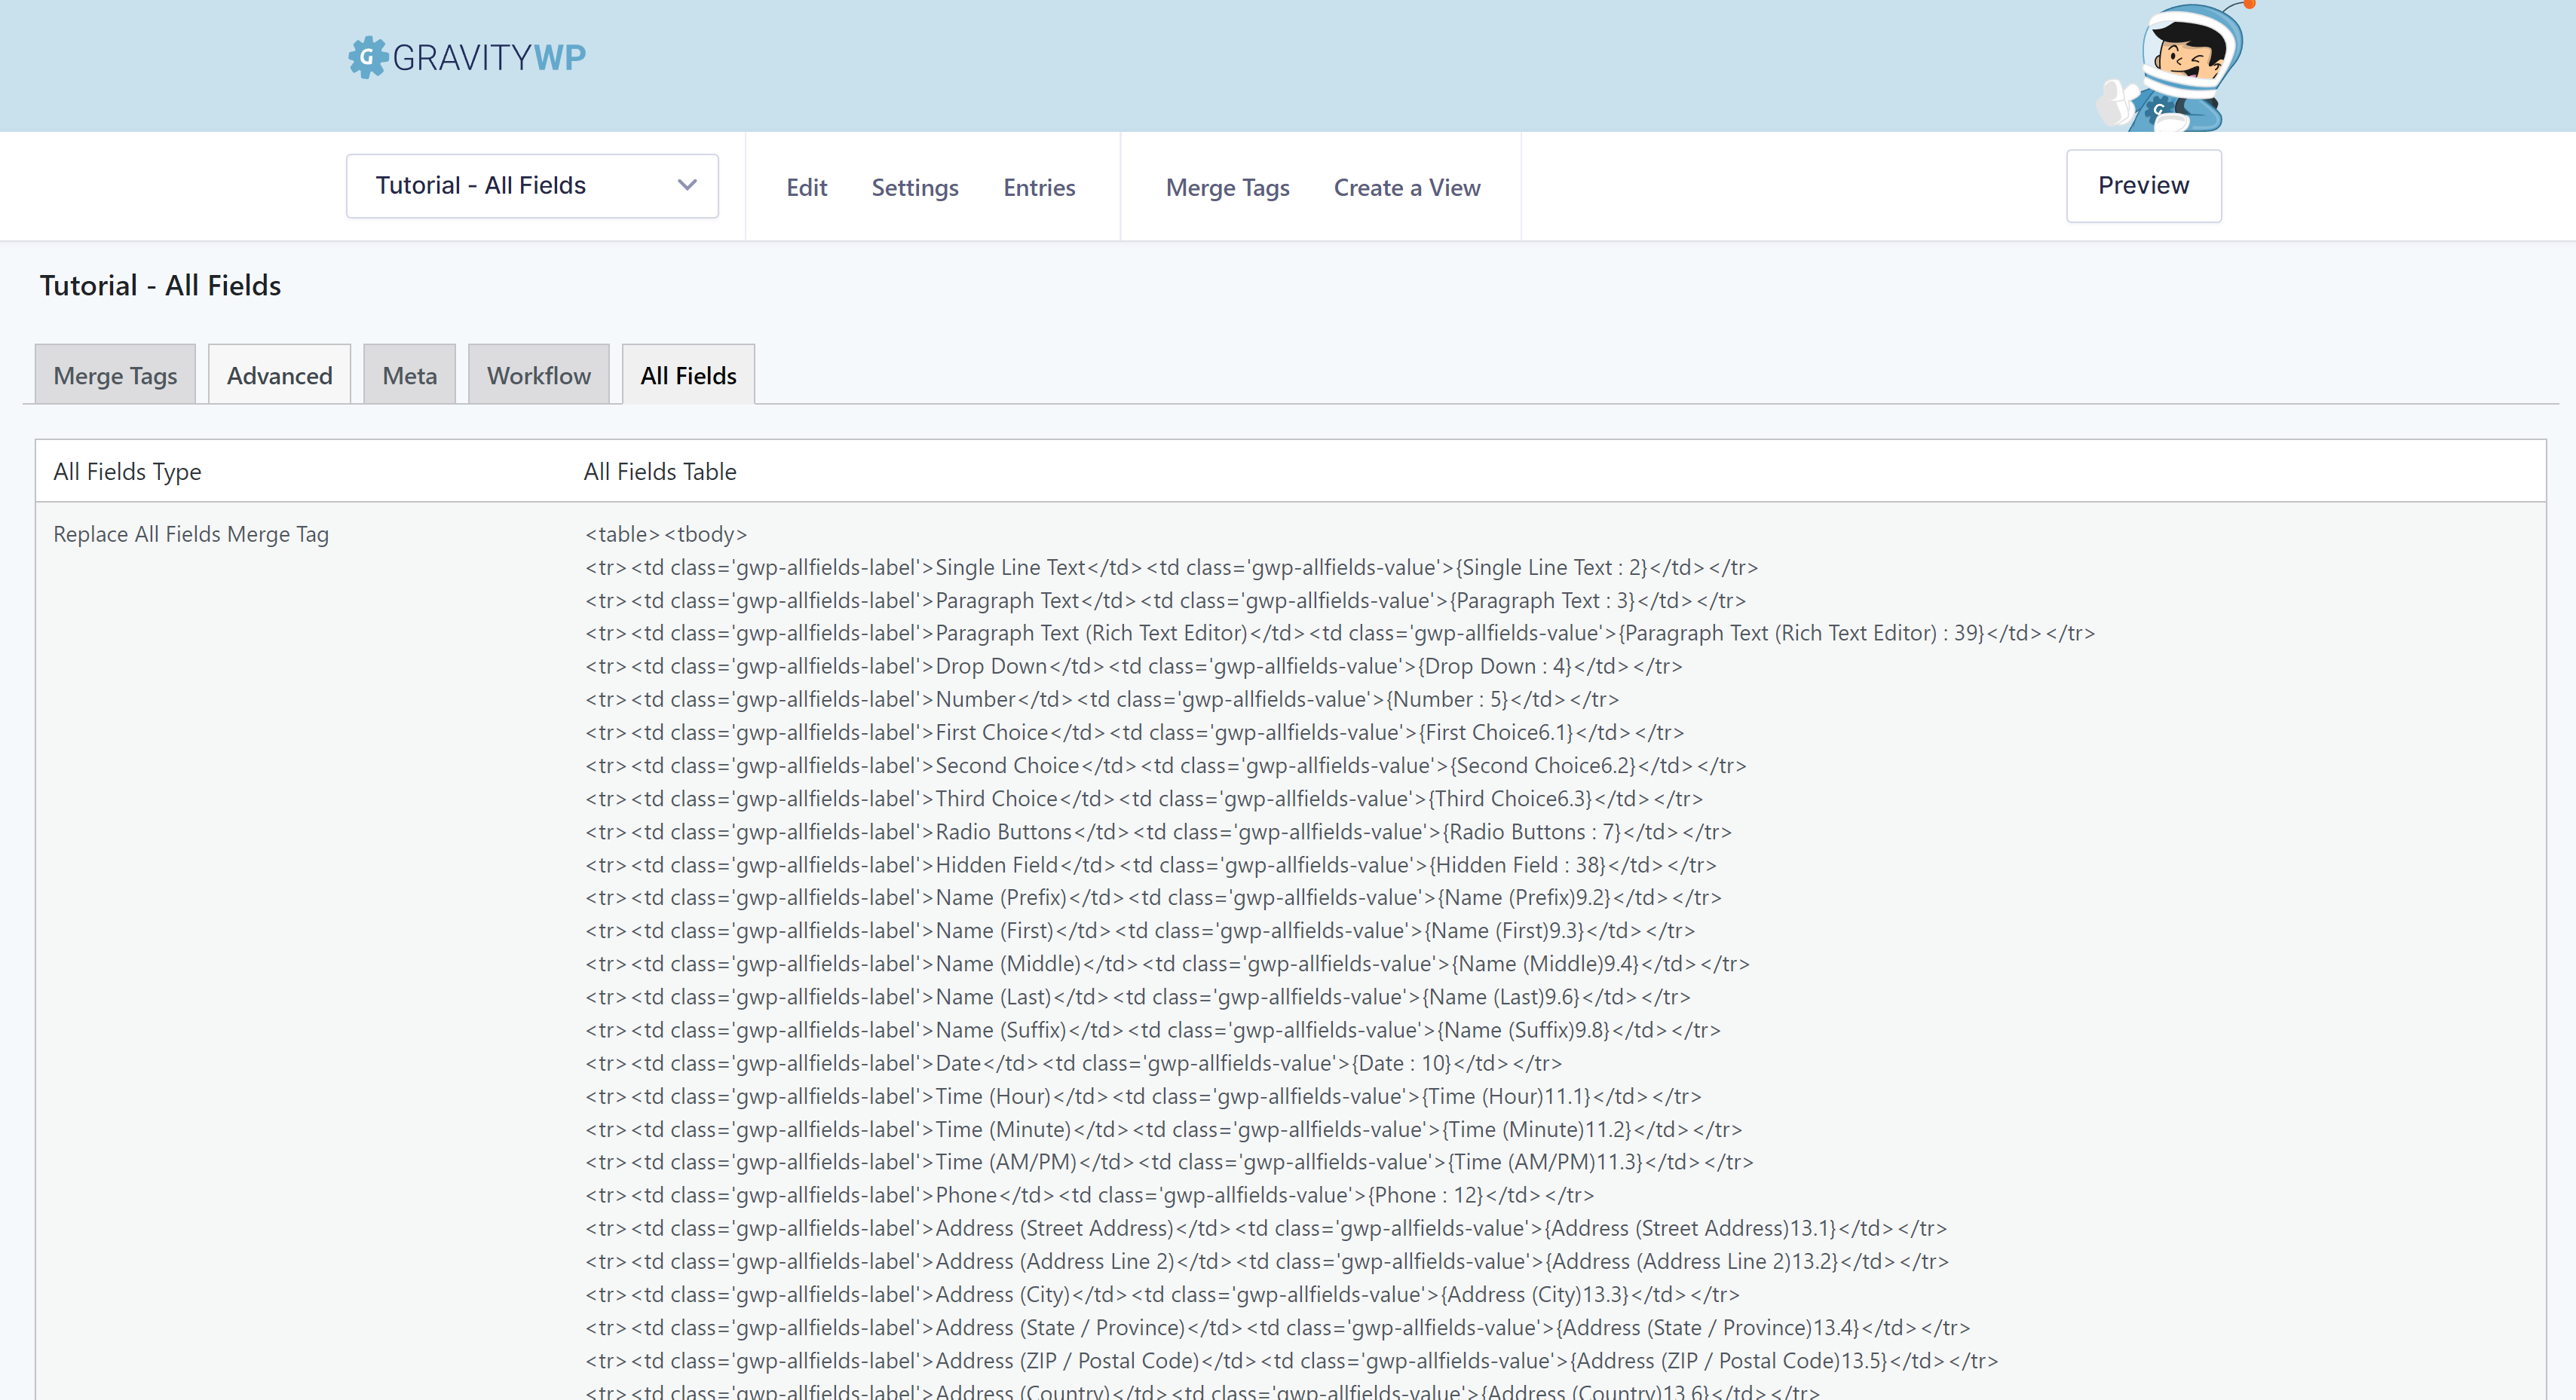Click the Second Choice6.2 code row
The height and width of the screenshot is (1400, 2576).
[1166, 766]
